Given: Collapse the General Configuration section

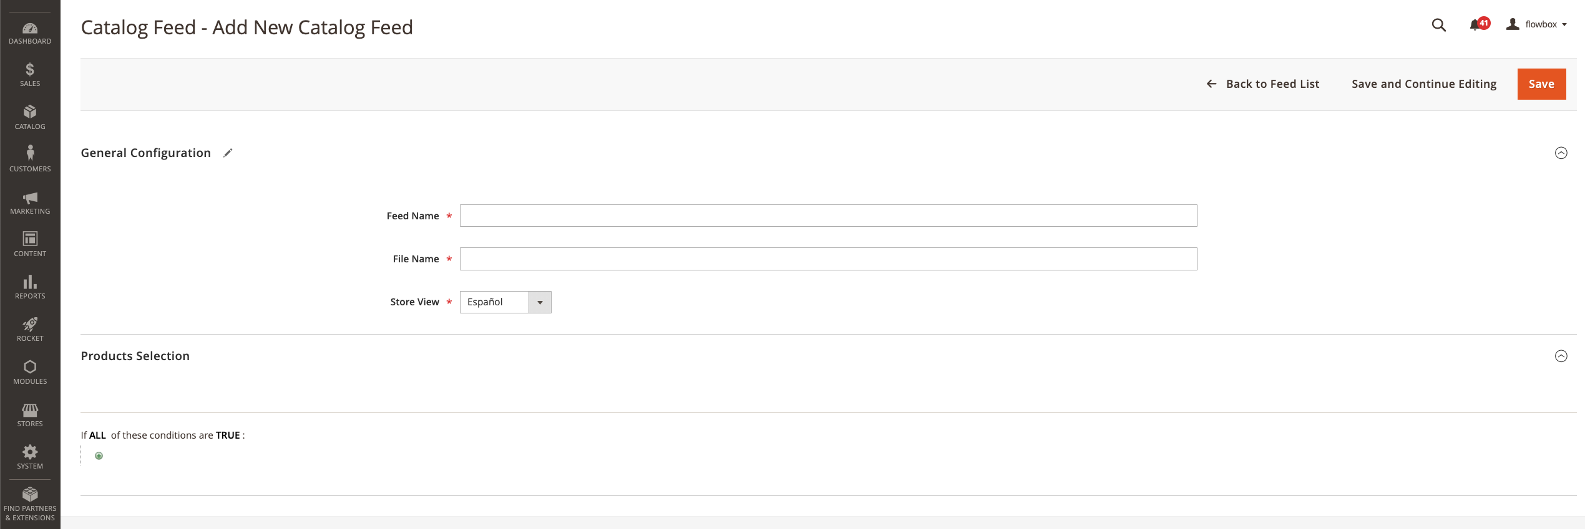Looking at the screenshot, I should coord(1561,153).
